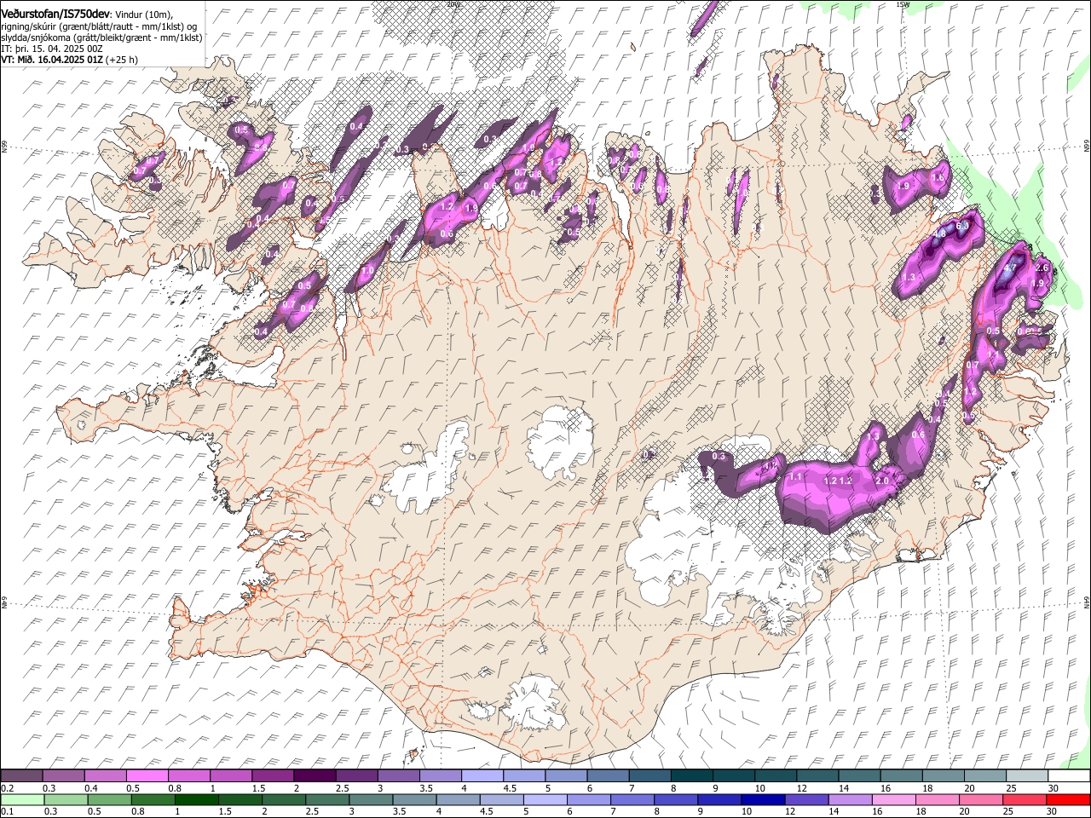
Task: Pick the light lavender 4–4.5 snow legend swatch
Action: [x=482, y=774]
